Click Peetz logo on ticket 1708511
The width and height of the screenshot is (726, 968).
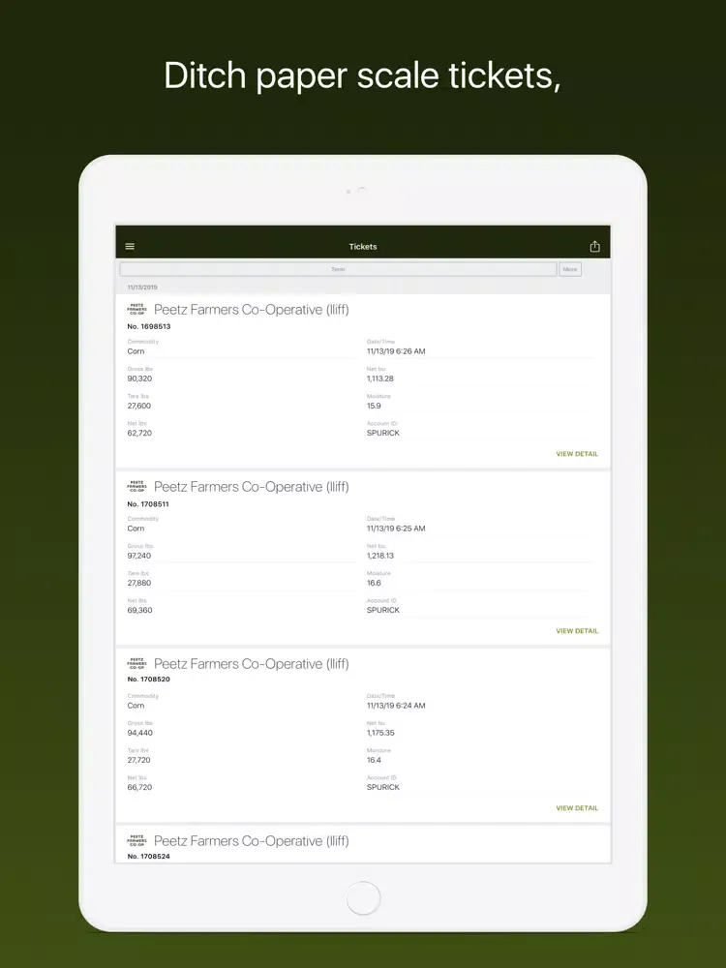click(x=136, y=487)
